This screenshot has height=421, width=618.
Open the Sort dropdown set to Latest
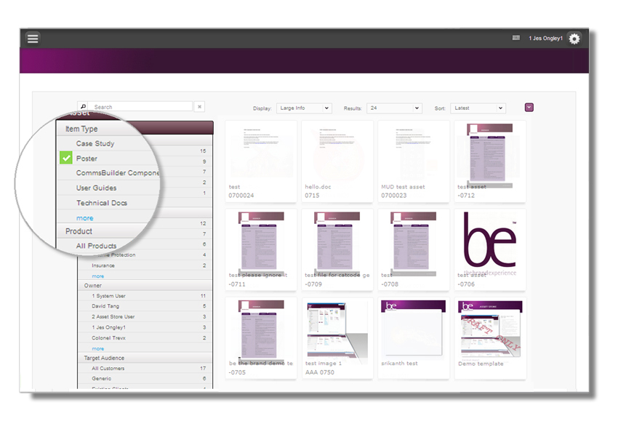pos(478,108)
